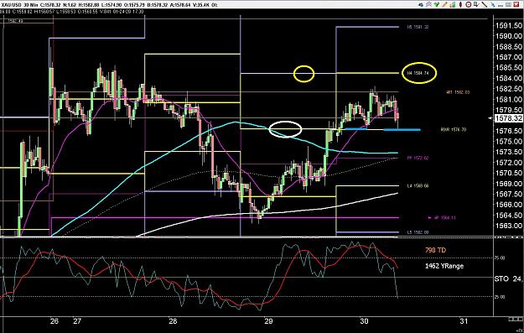Maximize the chart window
Image resolution: width=524 pixels, height=333 pixels.
coord(508,5)
